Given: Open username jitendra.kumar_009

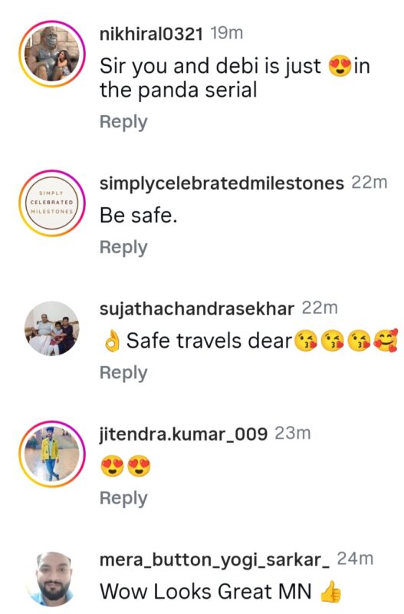Looking at the screenshot, I should point(183,434).
